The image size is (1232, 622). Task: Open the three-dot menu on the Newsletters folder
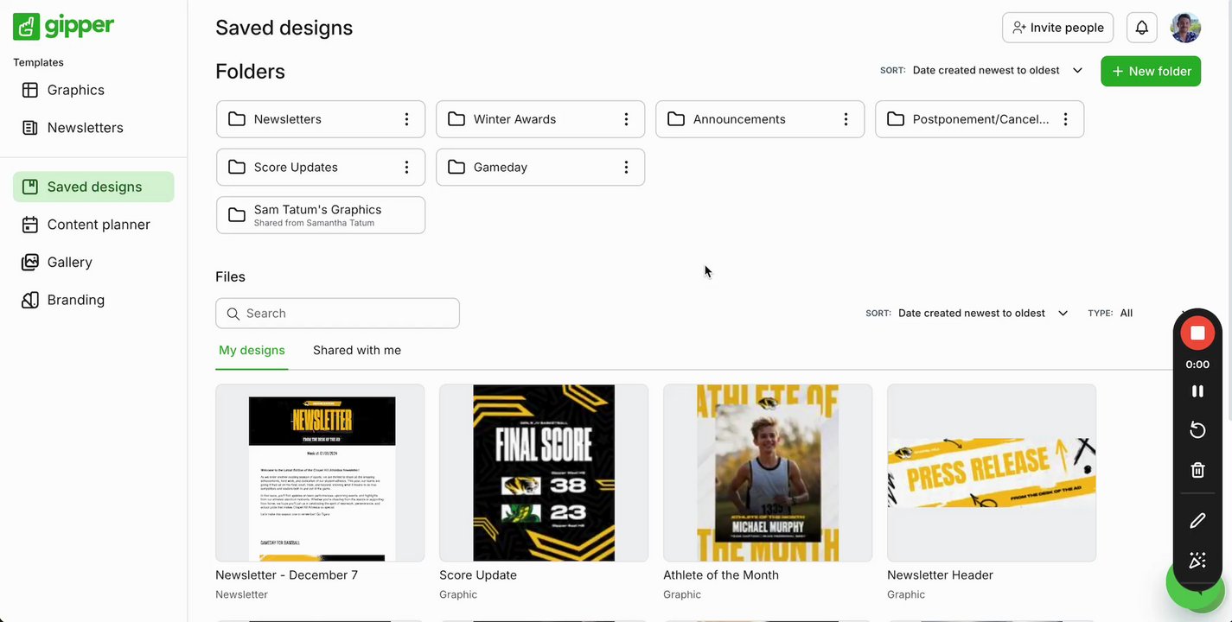[406, 119]
